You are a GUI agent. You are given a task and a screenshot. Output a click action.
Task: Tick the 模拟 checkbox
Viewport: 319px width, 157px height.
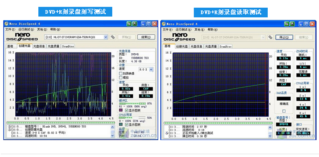[x=121, y=77]
